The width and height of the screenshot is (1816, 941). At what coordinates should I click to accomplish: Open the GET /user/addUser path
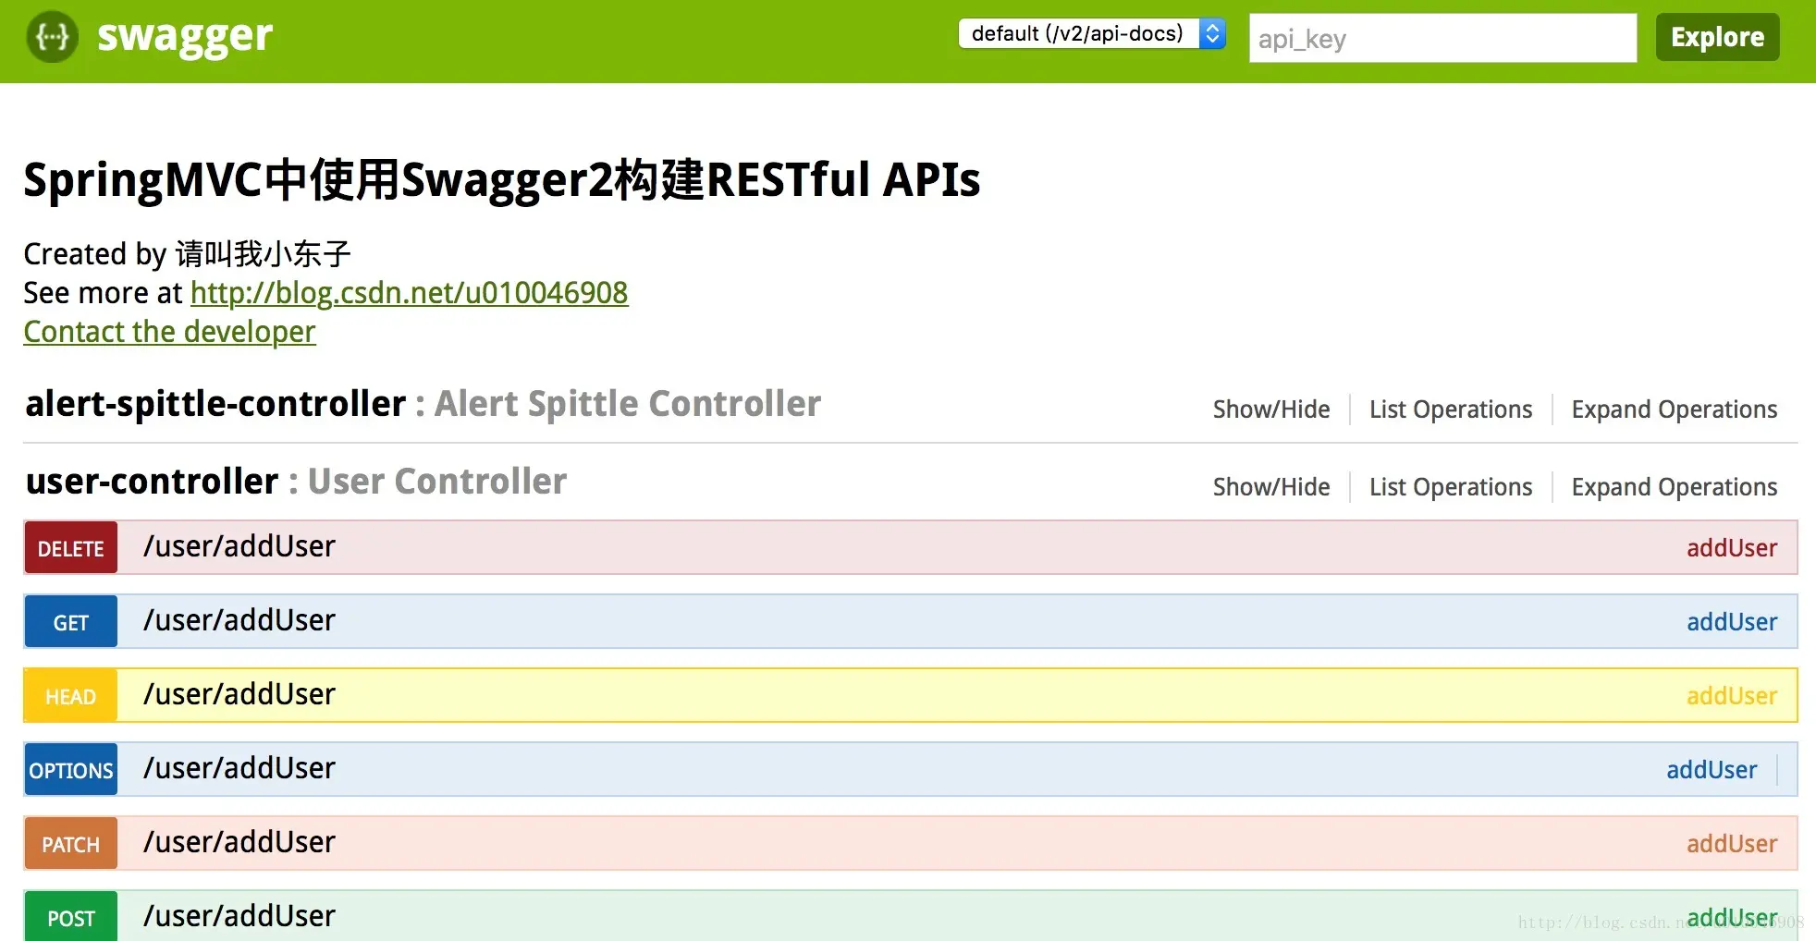tap(239, 620)
